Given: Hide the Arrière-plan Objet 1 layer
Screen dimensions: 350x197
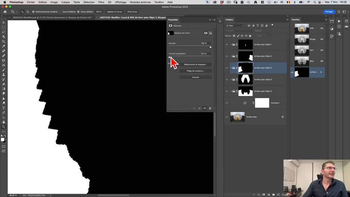Looking at the screenshot, I should tap(227, 45).
